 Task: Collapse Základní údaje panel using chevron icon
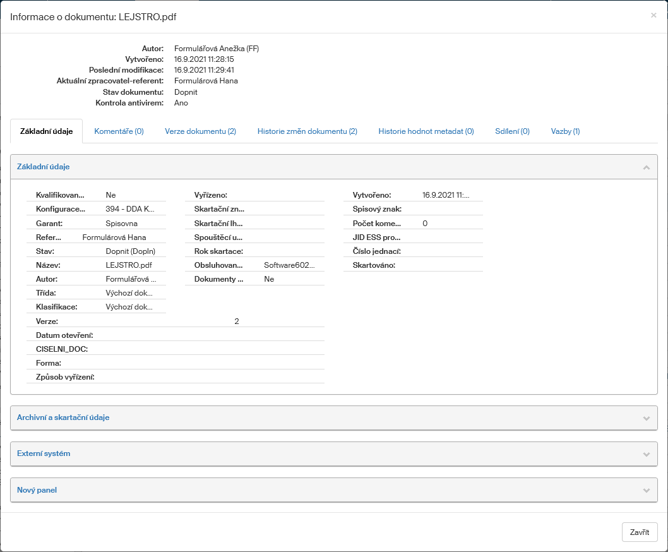click(646, 167)
